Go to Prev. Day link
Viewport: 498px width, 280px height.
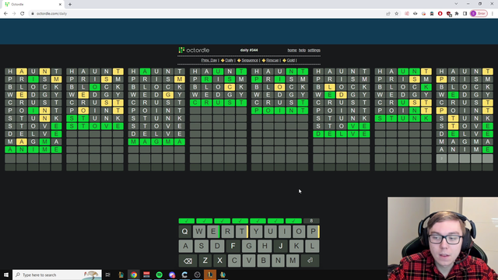pos(209,61)
